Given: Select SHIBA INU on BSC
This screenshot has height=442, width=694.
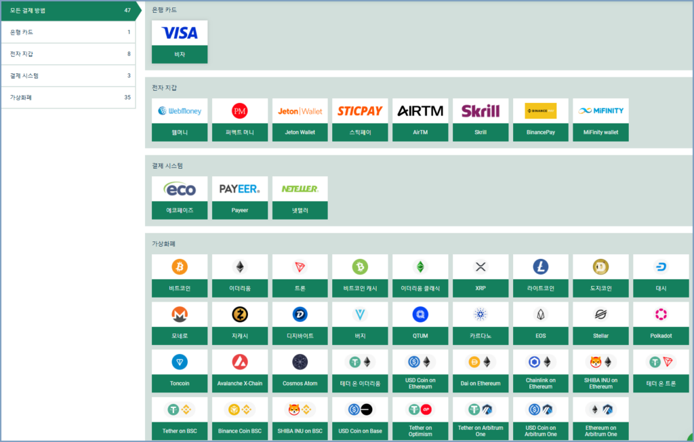Looking at the screenshot, I should (300, 418).
